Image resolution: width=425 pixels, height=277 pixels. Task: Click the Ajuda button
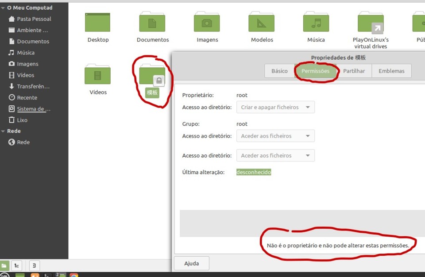191,263
